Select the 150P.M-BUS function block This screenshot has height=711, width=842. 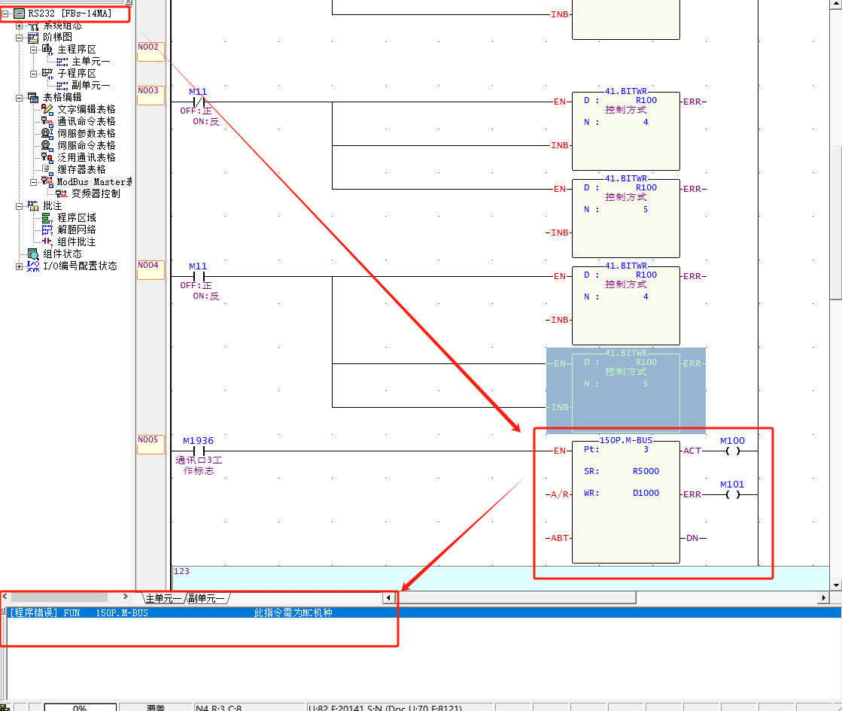(625, 501)
